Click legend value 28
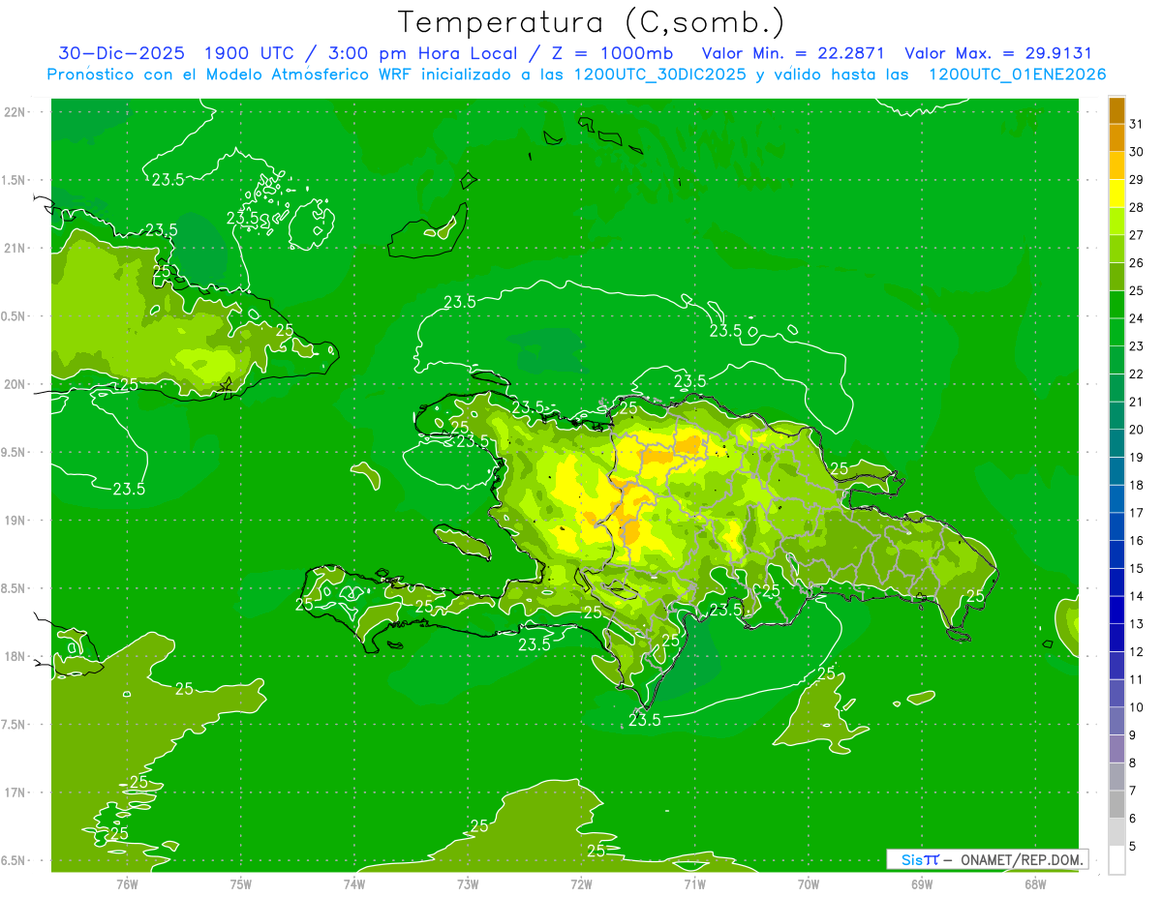The height and width of the screenshot is (897, 1162). [1137, 207]
